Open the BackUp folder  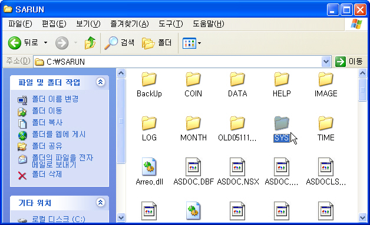(149, 85)
